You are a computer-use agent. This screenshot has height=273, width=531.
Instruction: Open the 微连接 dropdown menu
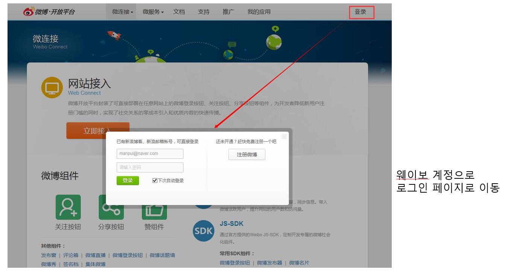click(123, 12)
